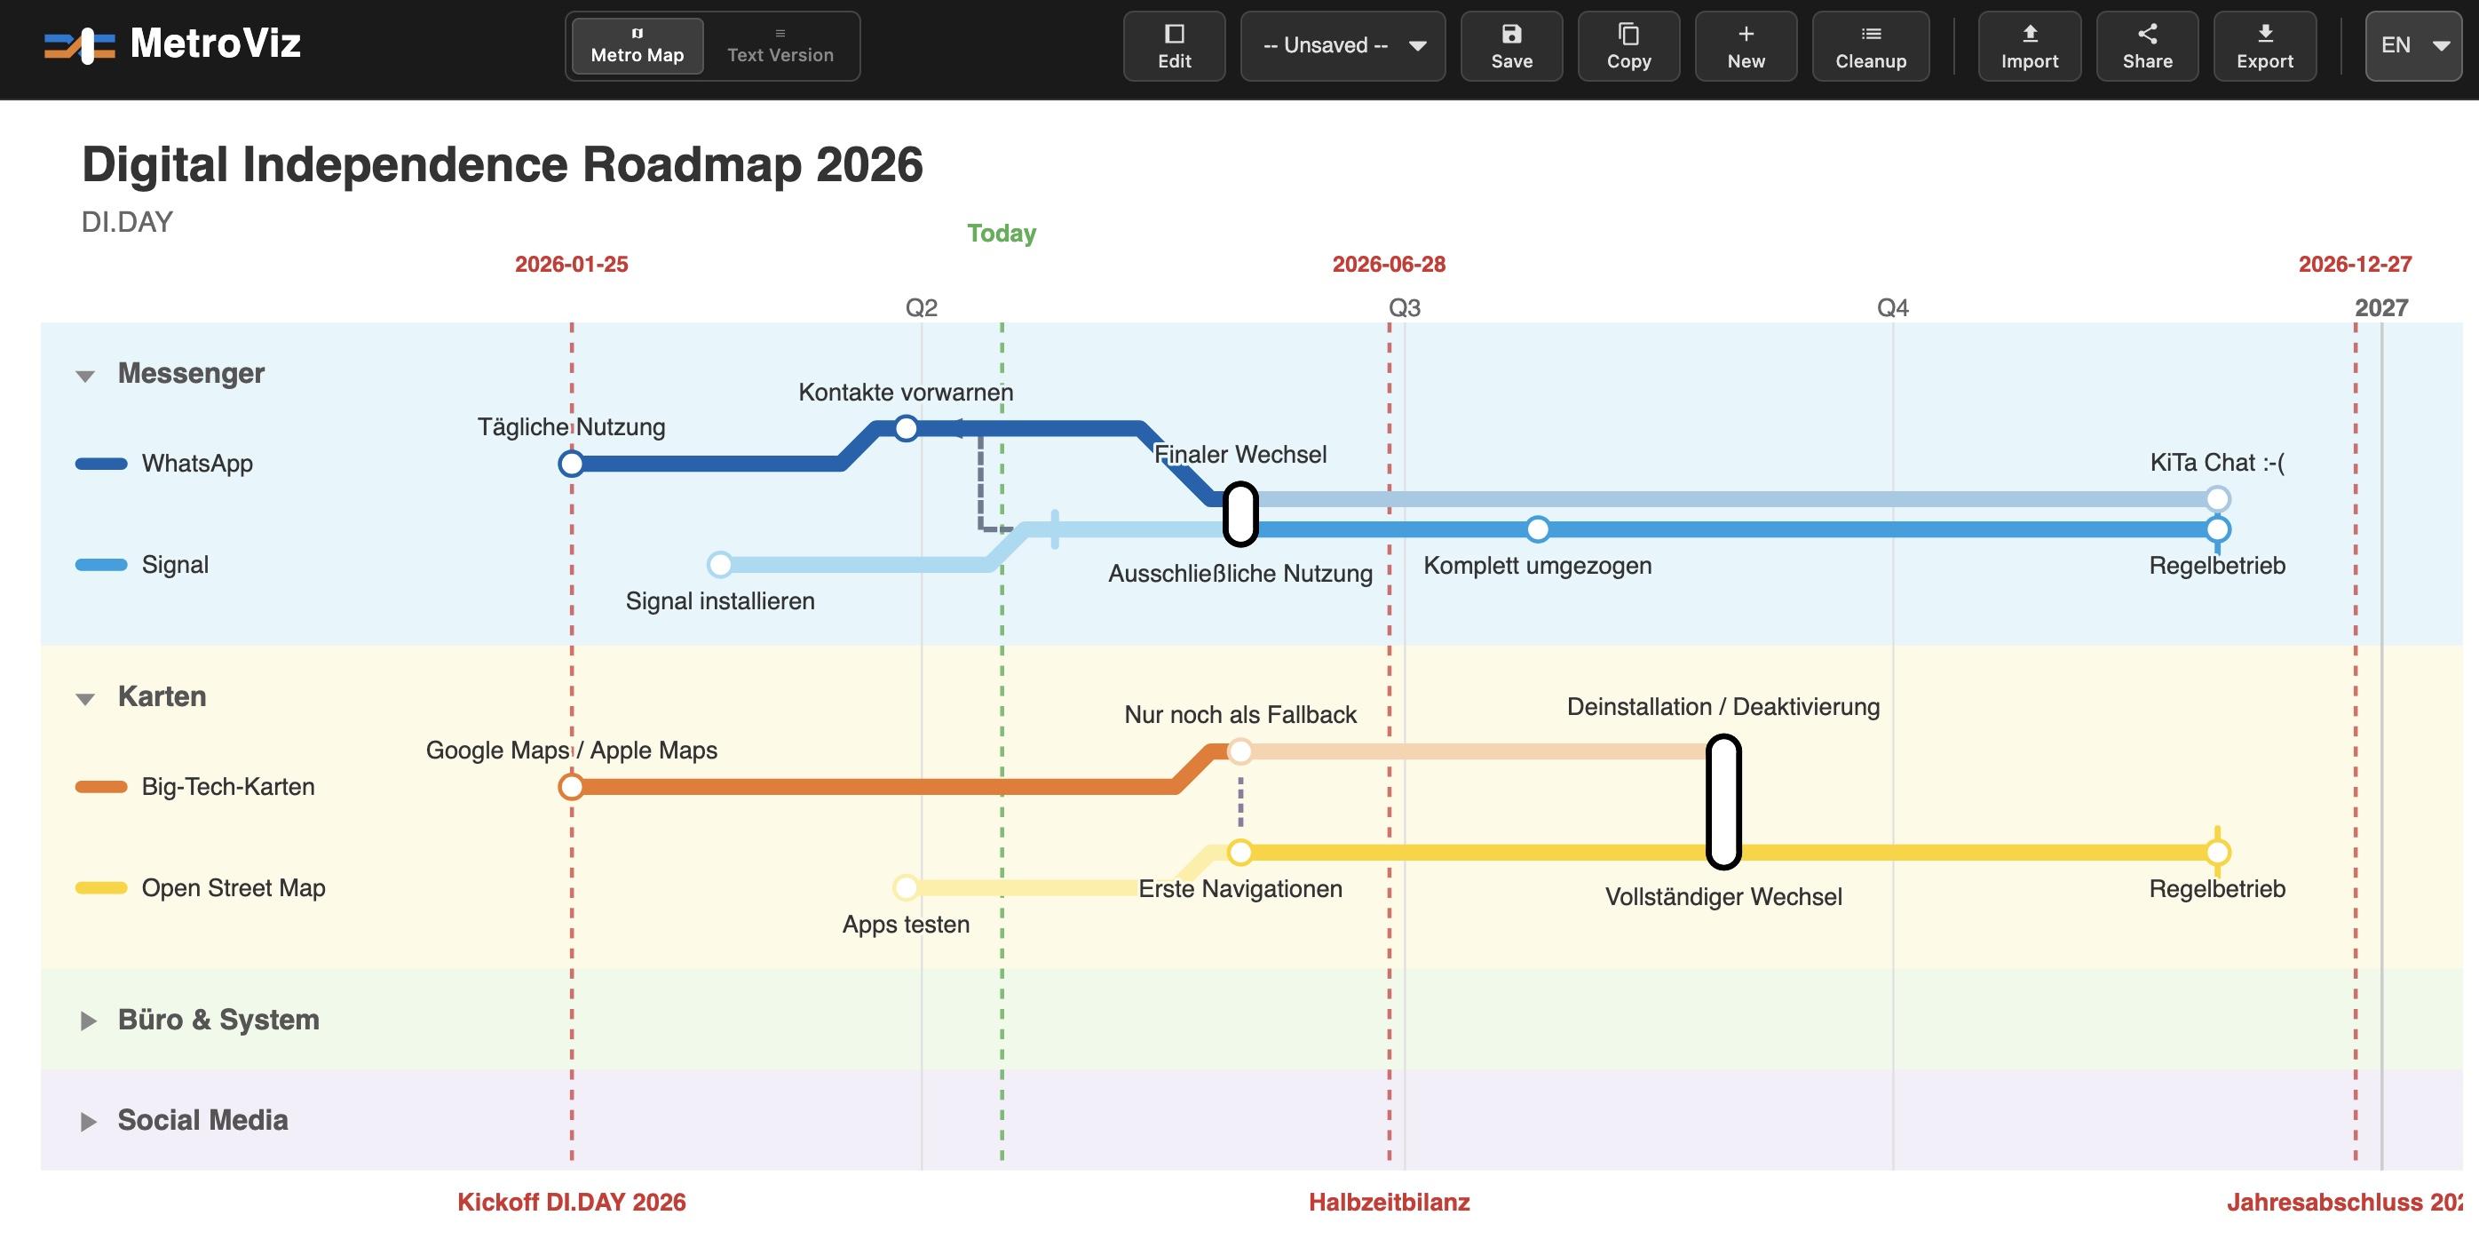Viewport: 2479px width, 1247px height.
Task: Click the Jahresabschluss milestone label
Action: (x=2344, y=1202)
